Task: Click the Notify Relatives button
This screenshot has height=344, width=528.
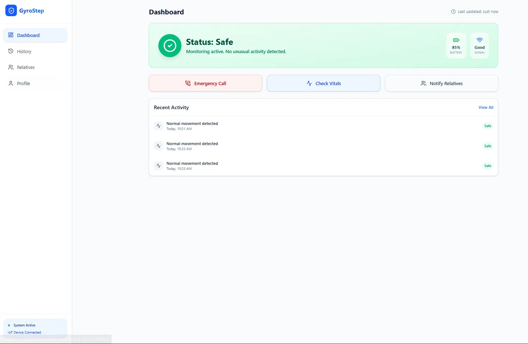Action: pos(441,83)
